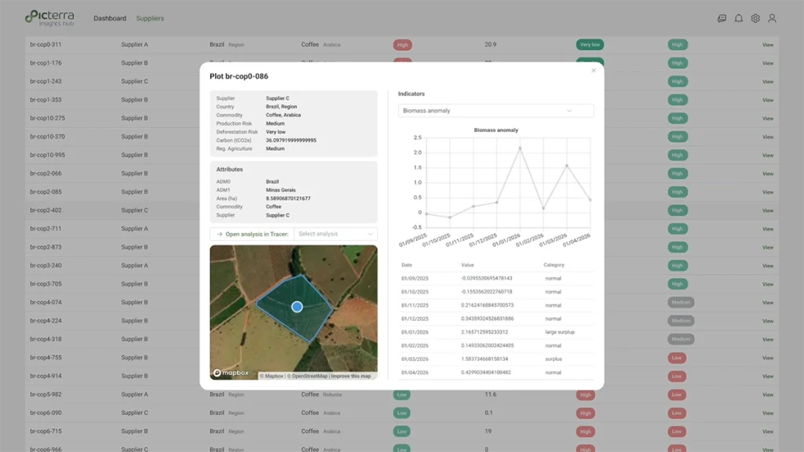Expand the Select analysis dropdown
Image resolution: width=804 pixels, height=452 pixels.
[335, 234]
